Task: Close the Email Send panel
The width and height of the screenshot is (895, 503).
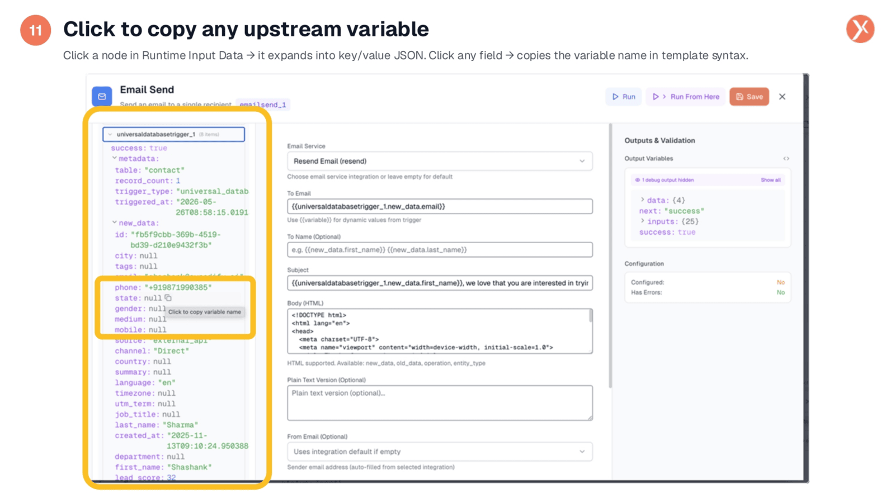Action: [783, 97]
